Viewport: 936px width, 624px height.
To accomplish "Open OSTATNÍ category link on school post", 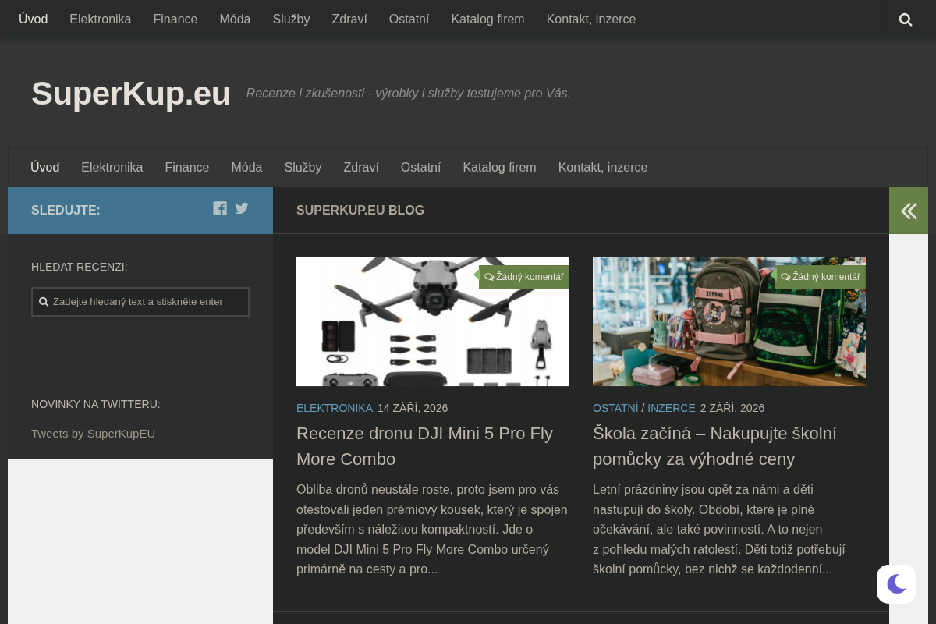I will pos(615,408).
